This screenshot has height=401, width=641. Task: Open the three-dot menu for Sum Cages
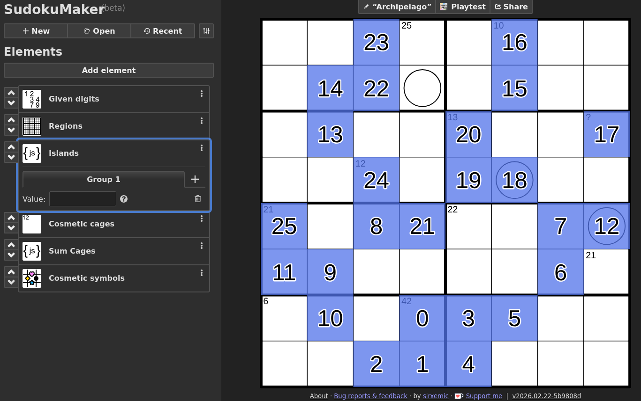[x=202, y=246]
